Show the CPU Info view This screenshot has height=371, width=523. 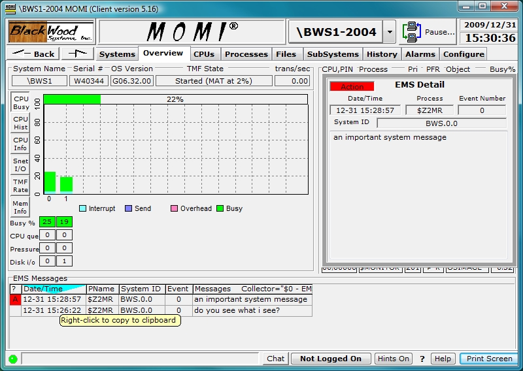pyautogui.click(x=20, y=144)
